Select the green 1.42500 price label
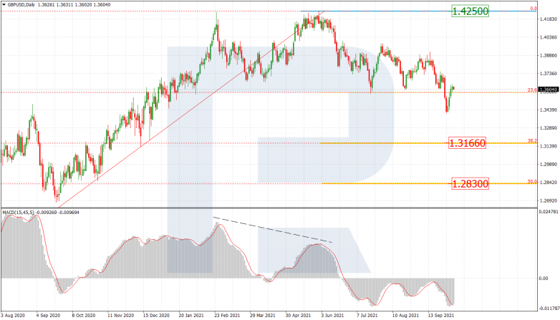 470,11
